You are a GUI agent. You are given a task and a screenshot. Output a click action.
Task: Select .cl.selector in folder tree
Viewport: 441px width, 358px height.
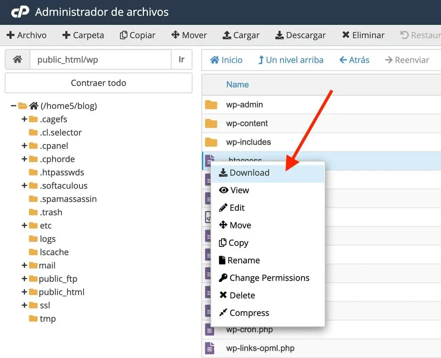(61, 132)
